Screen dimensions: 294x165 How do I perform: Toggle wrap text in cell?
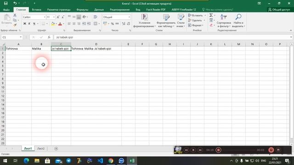(x=96, y=17)
